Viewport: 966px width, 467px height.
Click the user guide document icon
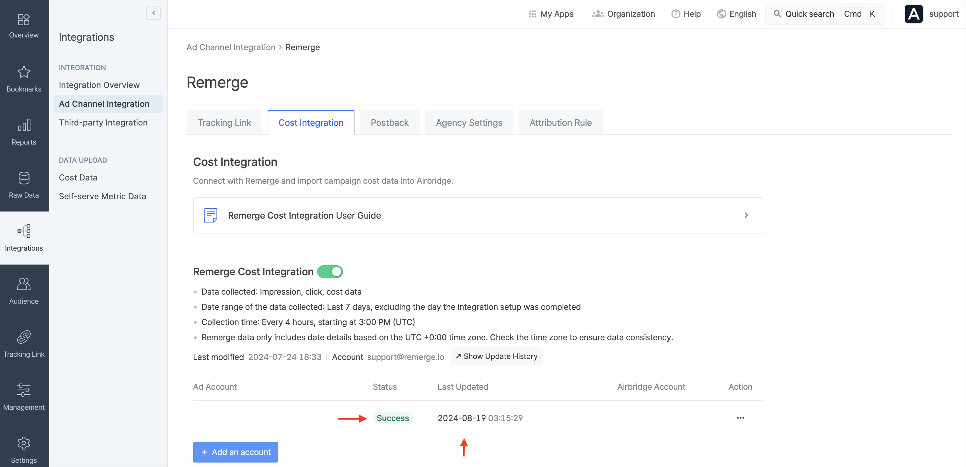(210, 215)
